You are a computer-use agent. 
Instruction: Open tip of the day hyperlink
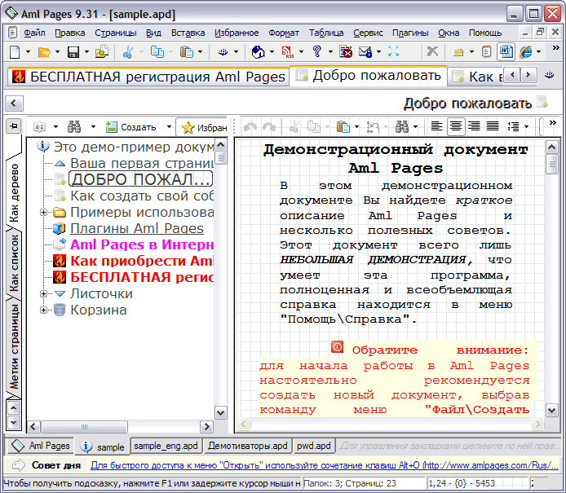pos(324,465)
